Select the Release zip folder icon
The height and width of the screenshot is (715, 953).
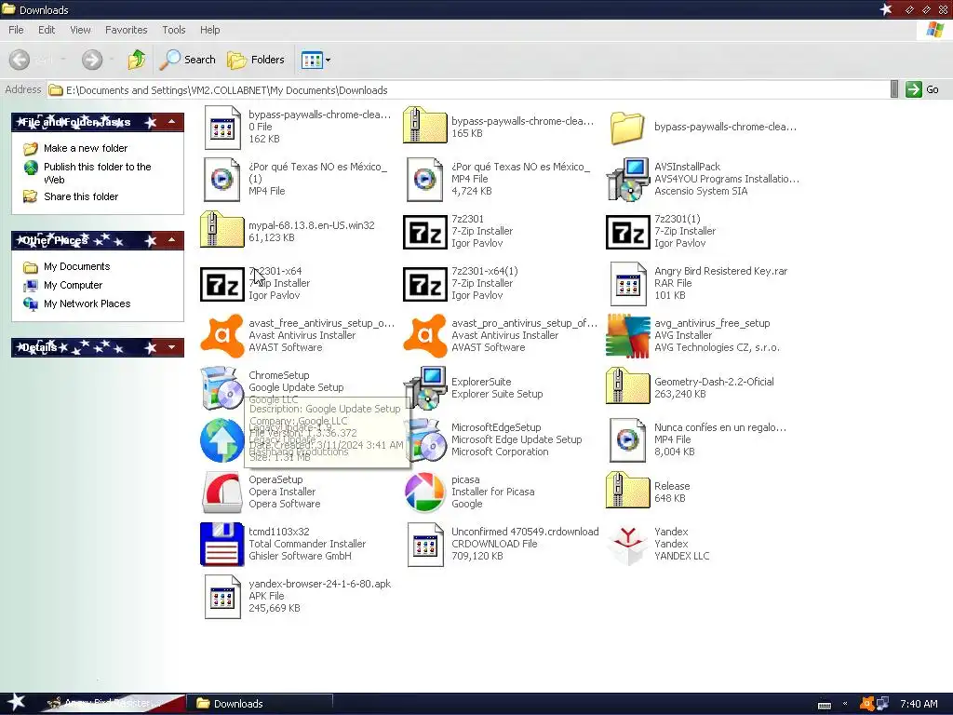pyautogui.click(x=628, y=492)
